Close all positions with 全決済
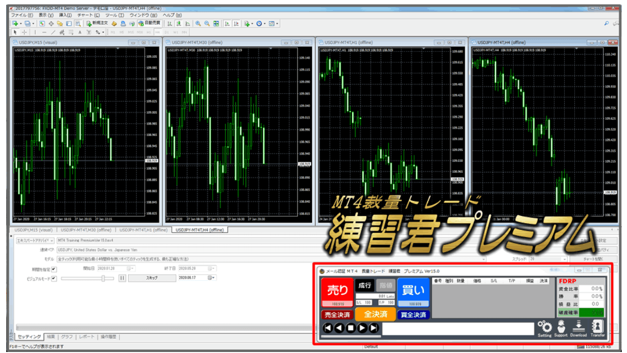This screenshot has width=627, height=353. (x=376, y=314)
